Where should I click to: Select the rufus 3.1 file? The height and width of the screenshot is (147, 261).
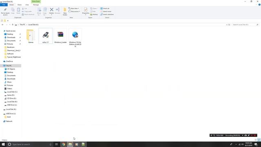coord(45,36)
